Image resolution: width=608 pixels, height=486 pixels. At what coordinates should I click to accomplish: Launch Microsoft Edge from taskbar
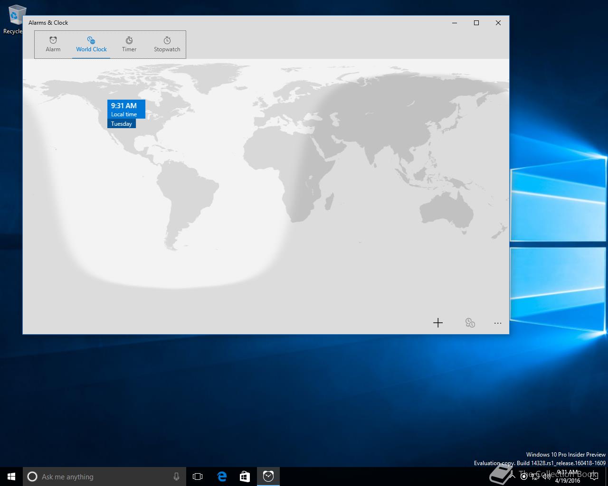(222, 477)
